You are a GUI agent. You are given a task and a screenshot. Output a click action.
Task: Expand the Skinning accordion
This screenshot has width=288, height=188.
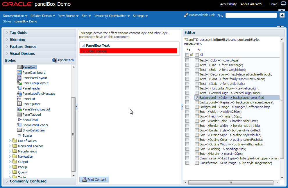7,39
